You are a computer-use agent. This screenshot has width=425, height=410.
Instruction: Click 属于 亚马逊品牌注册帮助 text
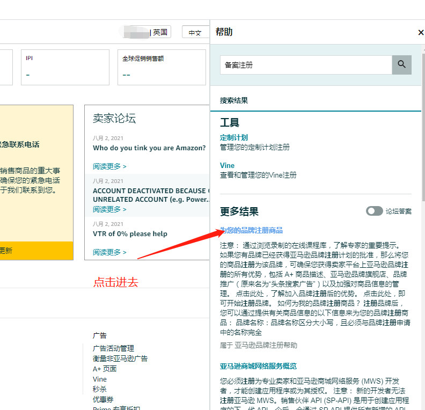259,345
